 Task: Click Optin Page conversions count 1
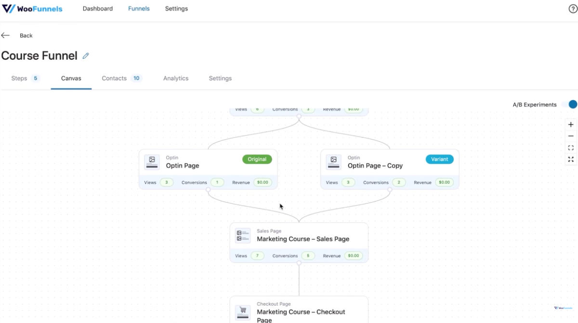click(x=217, y=183)
